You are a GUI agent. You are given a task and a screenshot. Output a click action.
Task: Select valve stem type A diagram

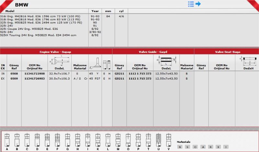point(7,140)
